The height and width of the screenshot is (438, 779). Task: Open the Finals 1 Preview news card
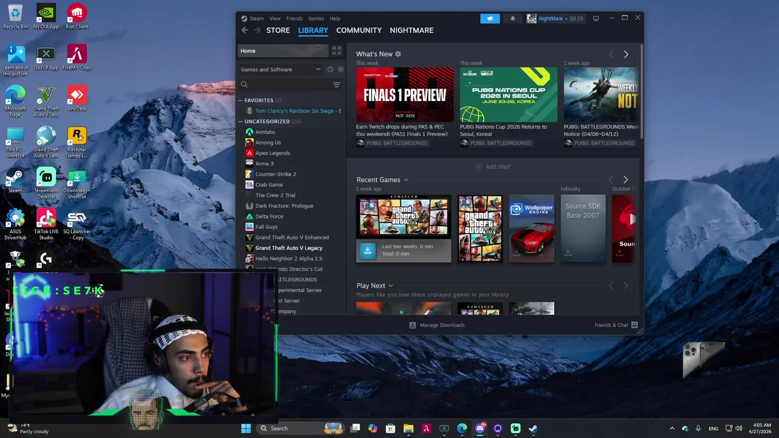[405, 95]
